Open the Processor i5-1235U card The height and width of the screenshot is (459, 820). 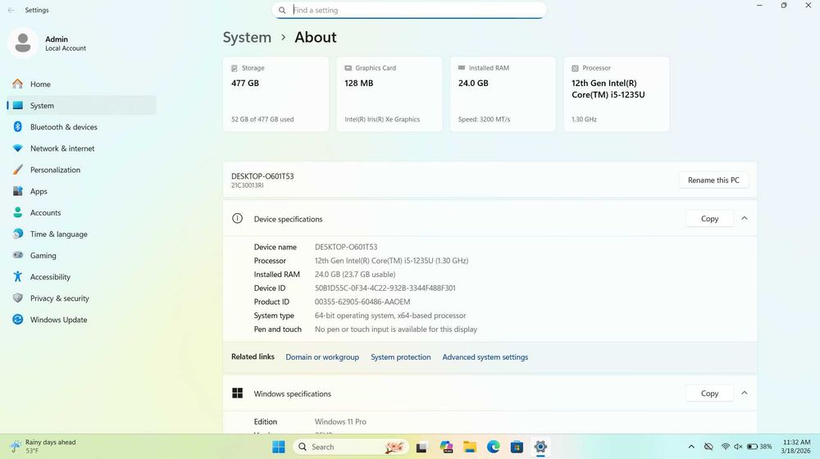click(616, 94)
